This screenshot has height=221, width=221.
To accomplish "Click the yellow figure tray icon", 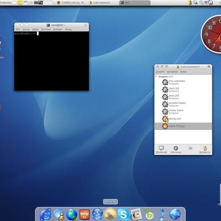I will coord(190,3).
